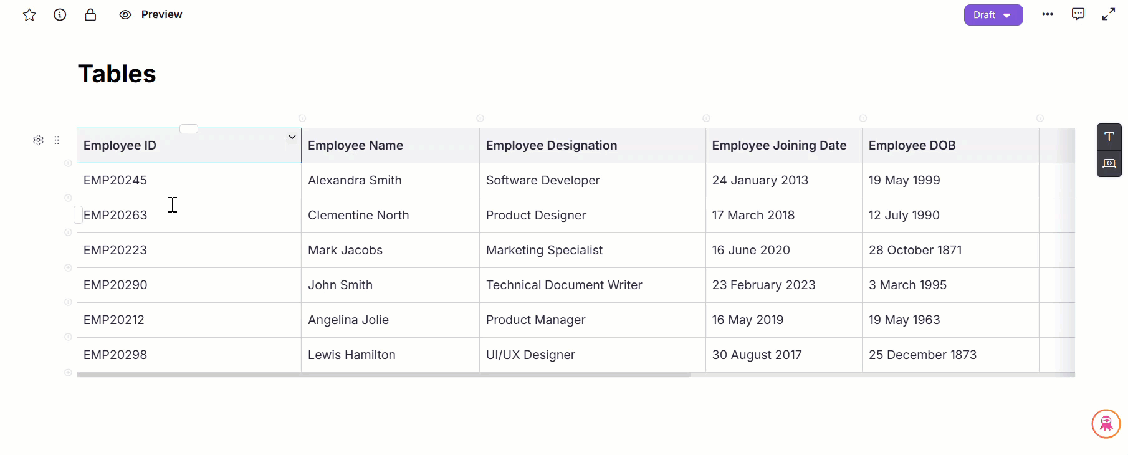Enter fullscreen with expand arrows icon
The width and height of the screenshot is (1128, 455).
point(1109,14)
